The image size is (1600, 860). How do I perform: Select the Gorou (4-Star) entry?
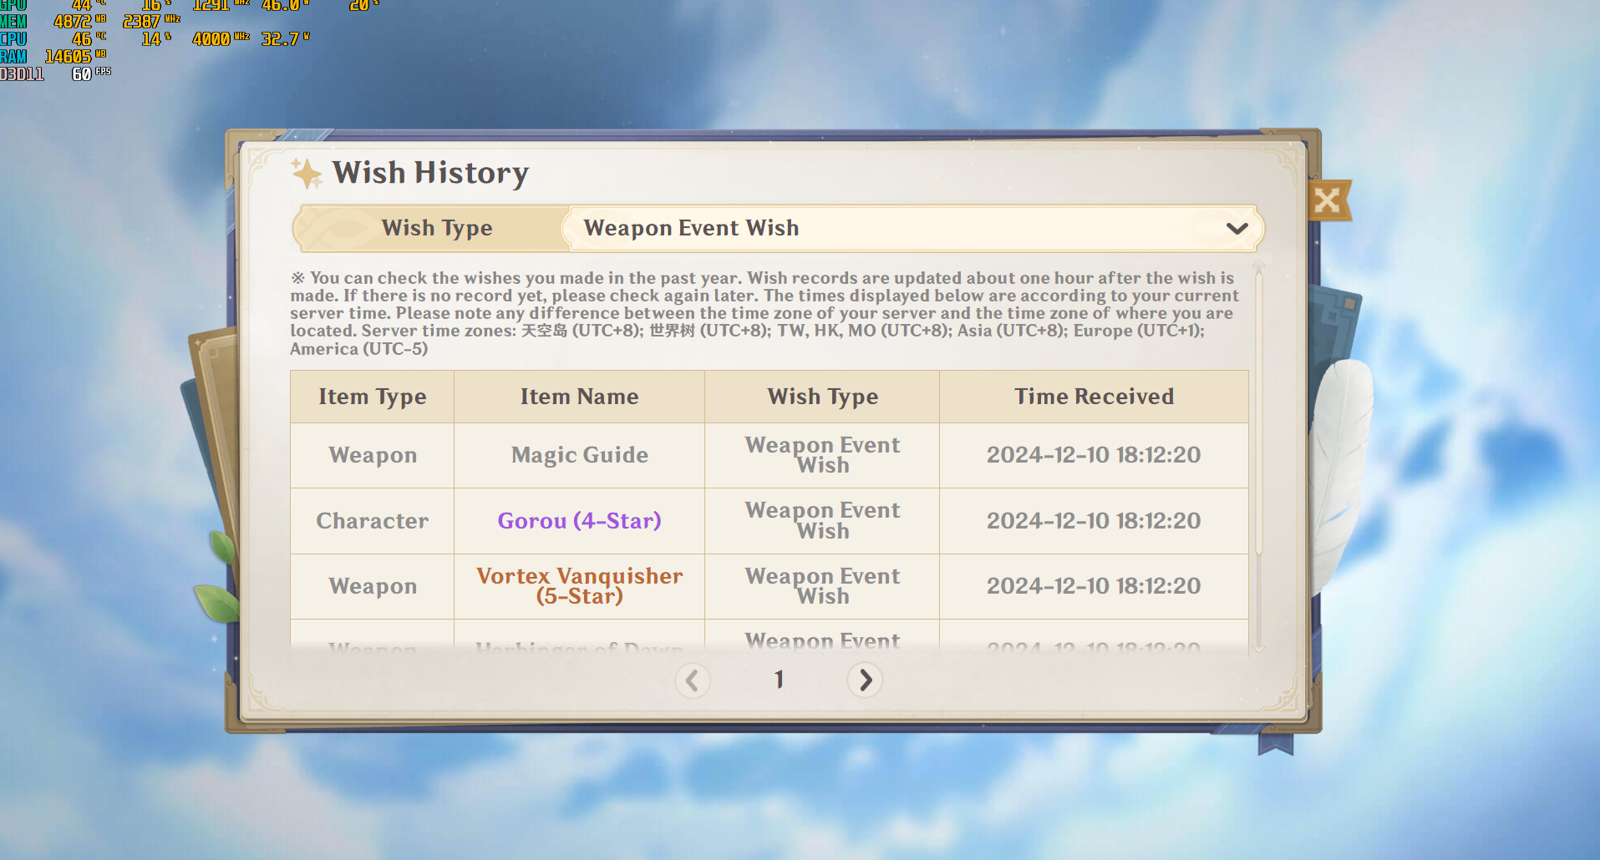tap(579, 520)
